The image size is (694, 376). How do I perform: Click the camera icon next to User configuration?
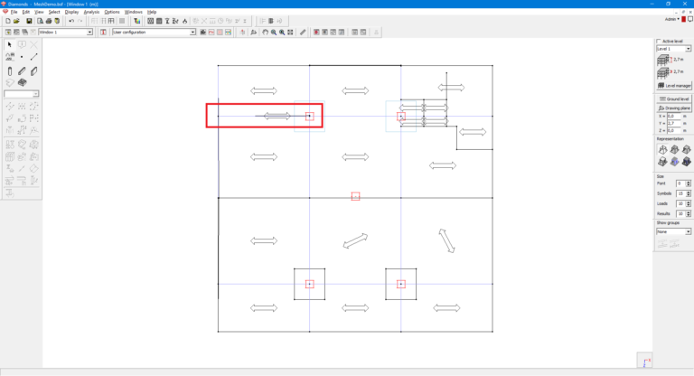pos(203,33)
